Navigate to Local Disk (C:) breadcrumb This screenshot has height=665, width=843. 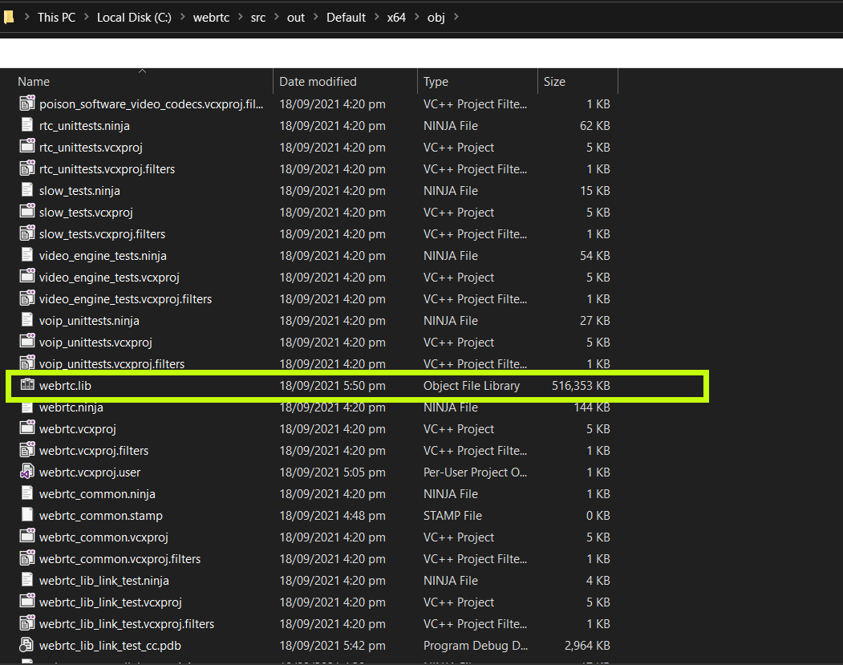tap(134, 17)
